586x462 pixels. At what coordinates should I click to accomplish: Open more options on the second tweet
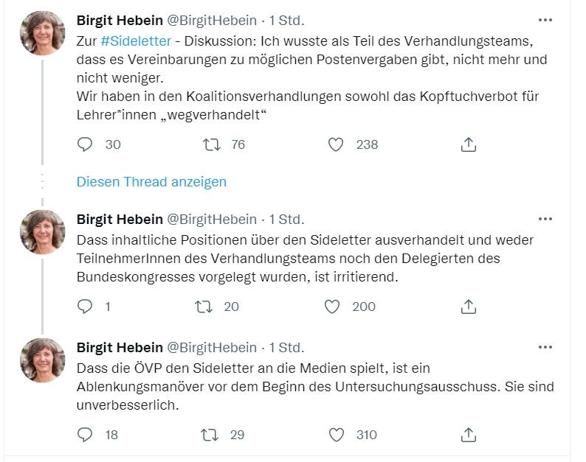[545, 219]
